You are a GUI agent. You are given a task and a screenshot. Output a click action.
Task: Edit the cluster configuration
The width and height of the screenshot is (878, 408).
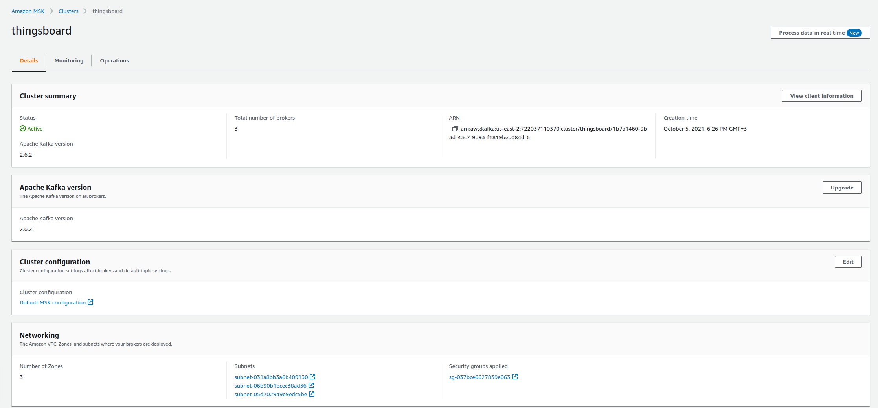point(848,262)
